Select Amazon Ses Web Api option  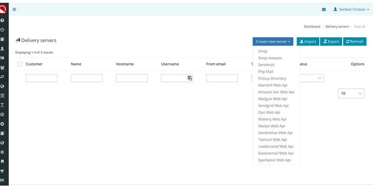(276, 92)
